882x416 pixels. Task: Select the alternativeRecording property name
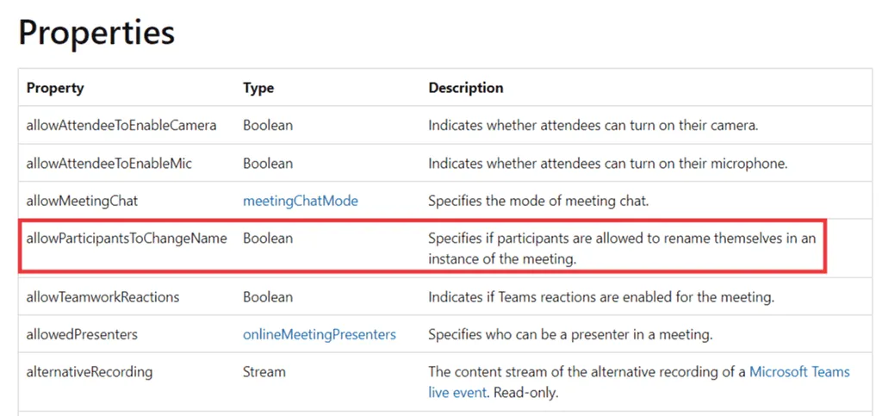tap(90, 372)
